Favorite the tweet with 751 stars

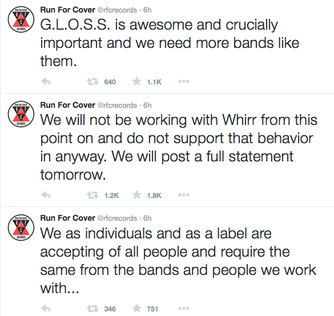(x=136, y=308)
